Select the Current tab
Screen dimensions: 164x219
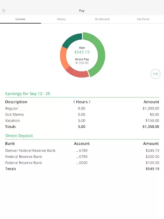click(20, 19)
